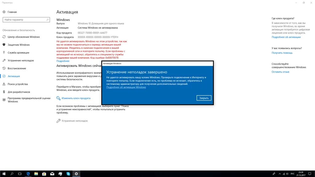Select Для разработчиков in sidebar
The width and height of the screenshot is (315, 177).
coord(19,92)
